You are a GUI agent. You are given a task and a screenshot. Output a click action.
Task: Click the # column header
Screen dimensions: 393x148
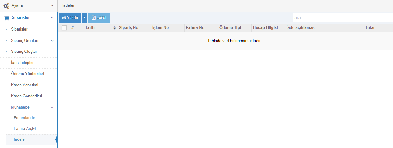click(77, 28)
